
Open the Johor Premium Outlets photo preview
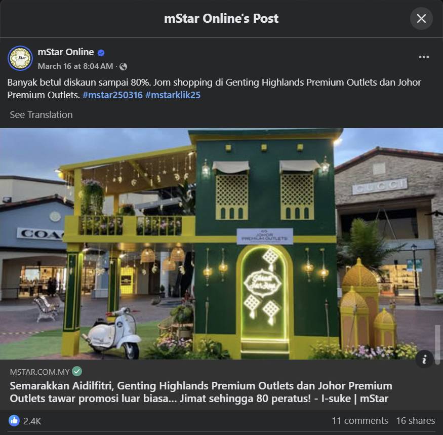[222, 244]
